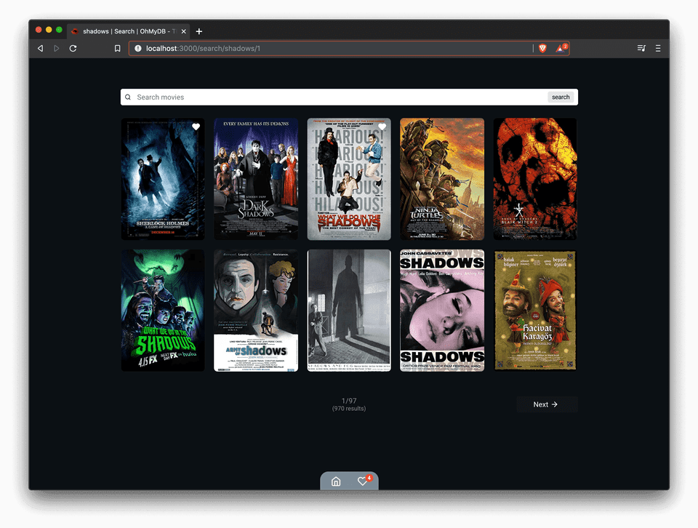Toggle heart on What We Do in the Shadows poster
The width and height of the screenshot is (698, 528).
coord(382,127)
